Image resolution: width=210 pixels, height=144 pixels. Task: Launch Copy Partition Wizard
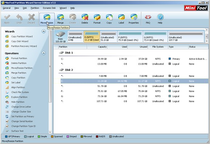[x=22, y=36]
